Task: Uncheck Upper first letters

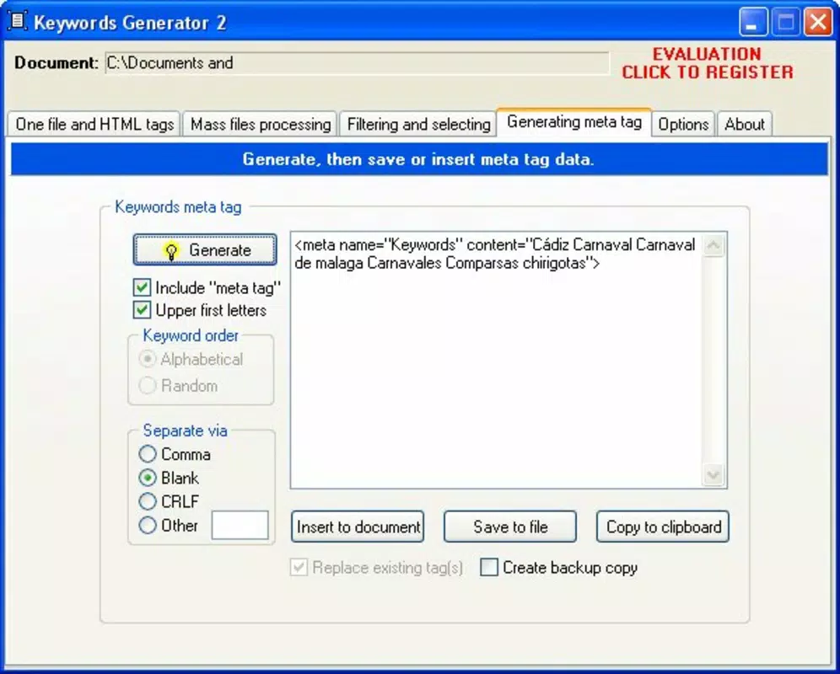Action: tap(142, 310)
